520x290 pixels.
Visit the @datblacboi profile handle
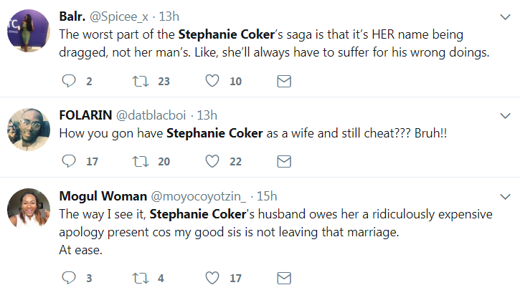(x=150, y=115)
